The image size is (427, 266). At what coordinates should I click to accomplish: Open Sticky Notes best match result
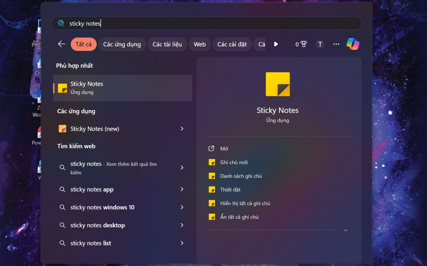coord(122,88)
